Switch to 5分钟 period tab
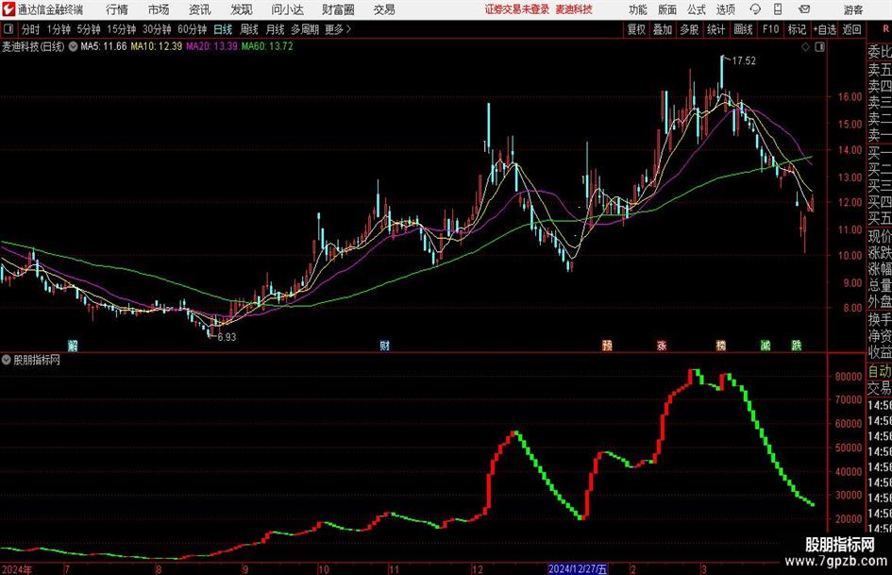 89,29
